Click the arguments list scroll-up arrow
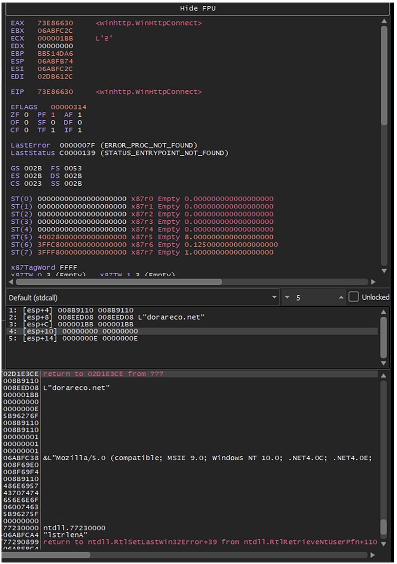 tap(384, 311)
